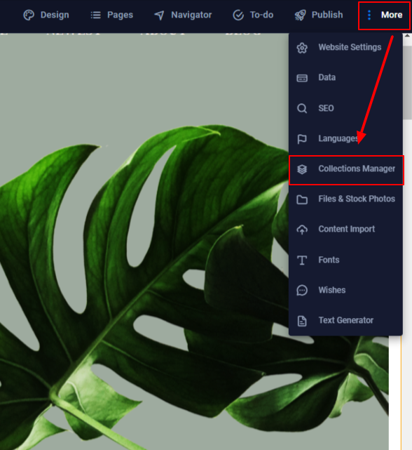Click the Website Settings gear icon
Viewport: 412px width, 450px height.
click(x=302, y=48)
